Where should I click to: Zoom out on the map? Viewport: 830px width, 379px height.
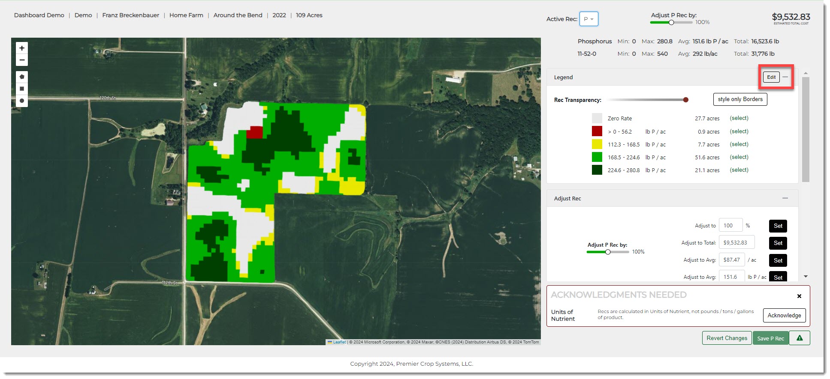[22, 60]
